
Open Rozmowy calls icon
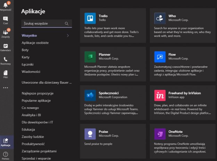point(6,60)
